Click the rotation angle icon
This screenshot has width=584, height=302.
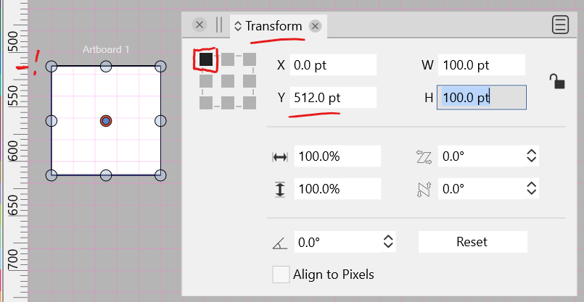280,242
